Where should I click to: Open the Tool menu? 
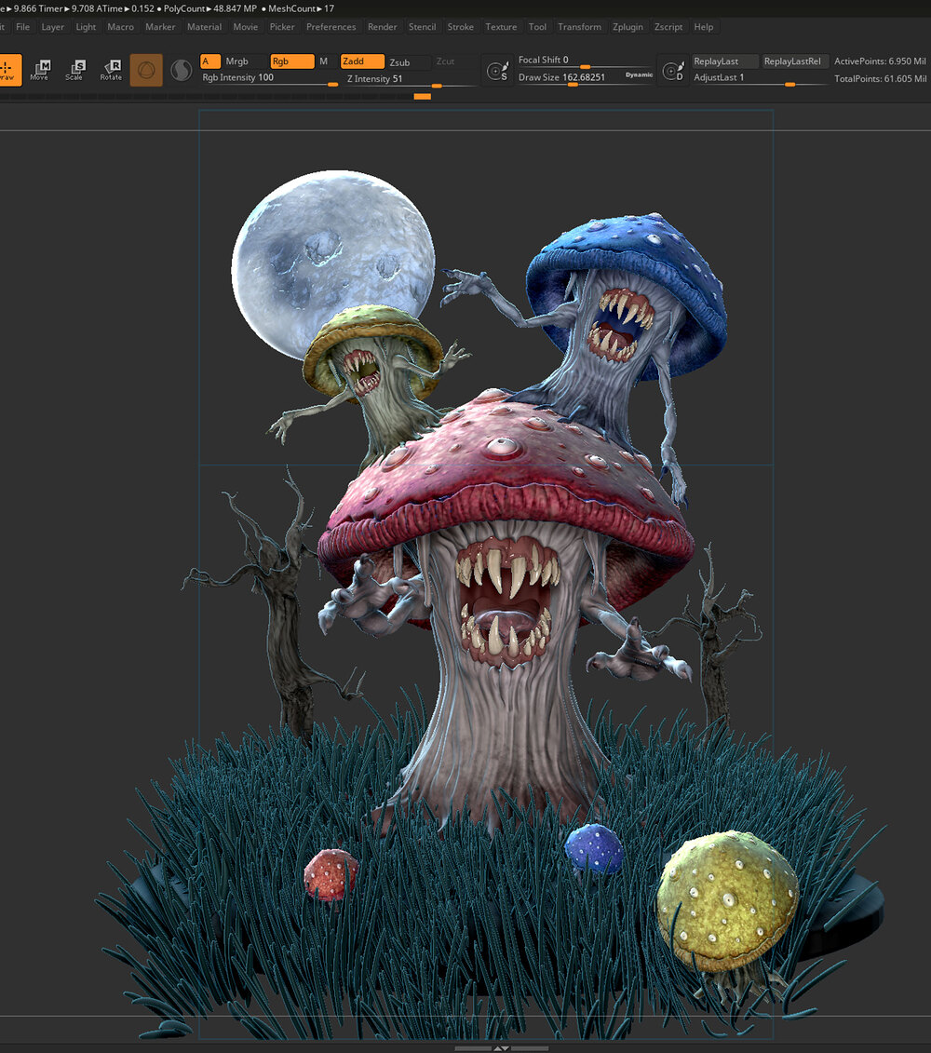pos(537,27)
